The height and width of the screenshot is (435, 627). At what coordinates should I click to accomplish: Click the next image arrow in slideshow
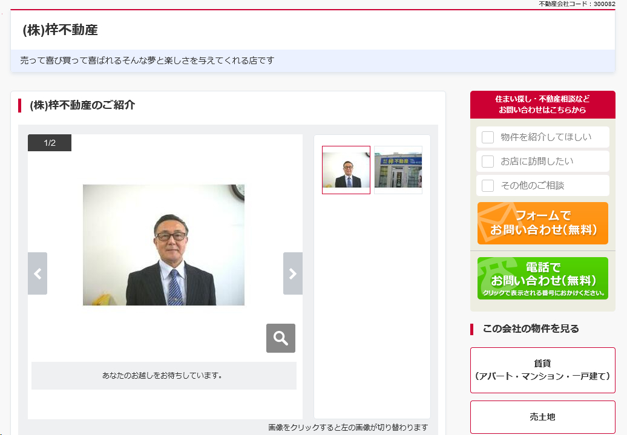pyautogui.click(x=293, y=273)
